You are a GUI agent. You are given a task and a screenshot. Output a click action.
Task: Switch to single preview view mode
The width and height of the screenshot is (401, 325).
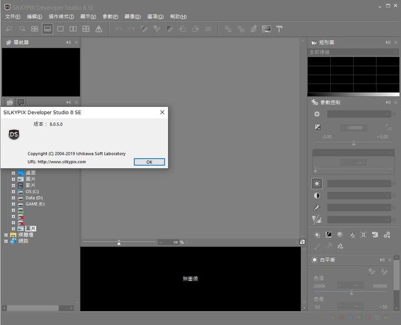60,29
